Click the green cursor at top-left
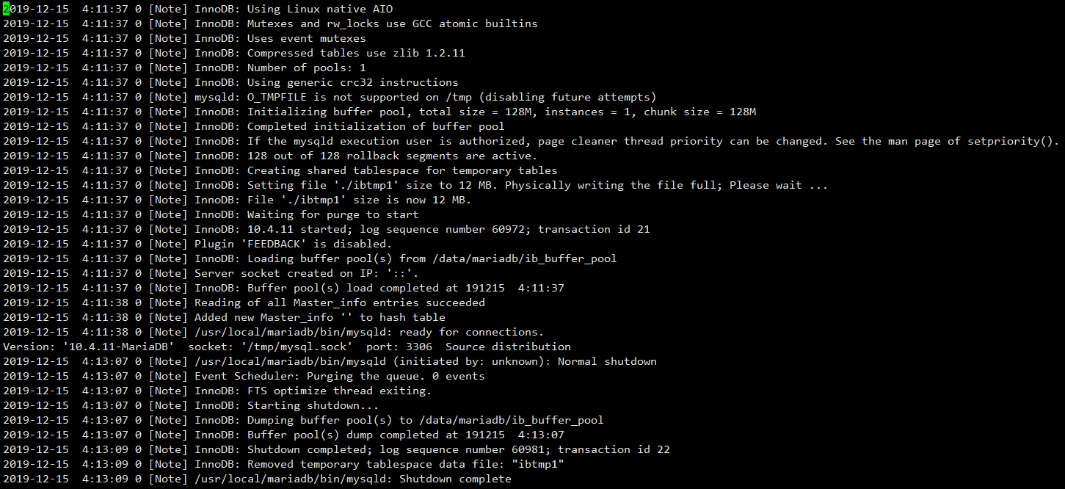Viewport: 1065px width, 489px height. point(6,9)
